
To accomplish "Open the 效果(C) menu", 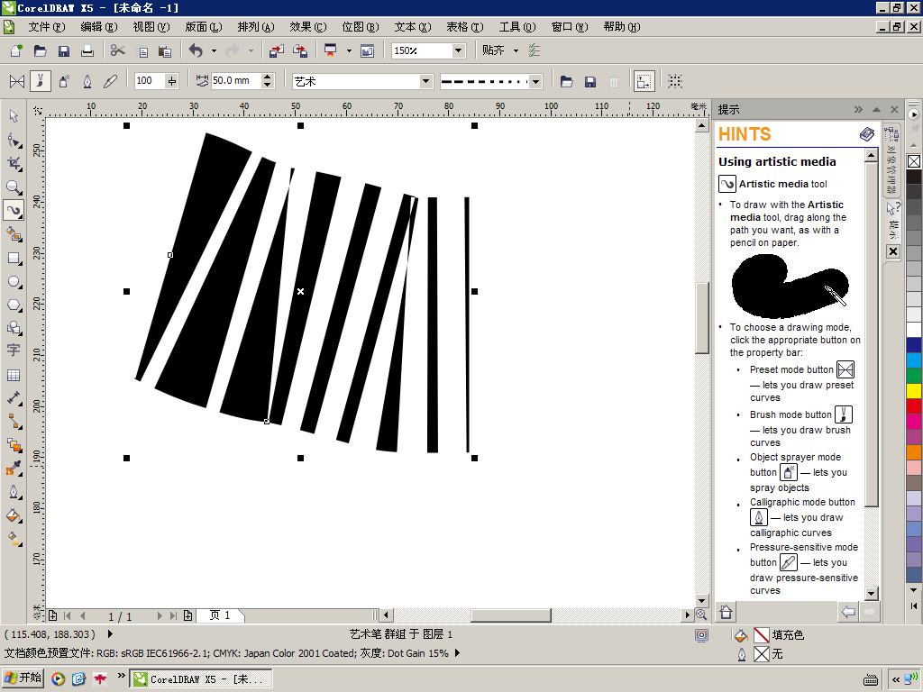I will pos(307,27).
